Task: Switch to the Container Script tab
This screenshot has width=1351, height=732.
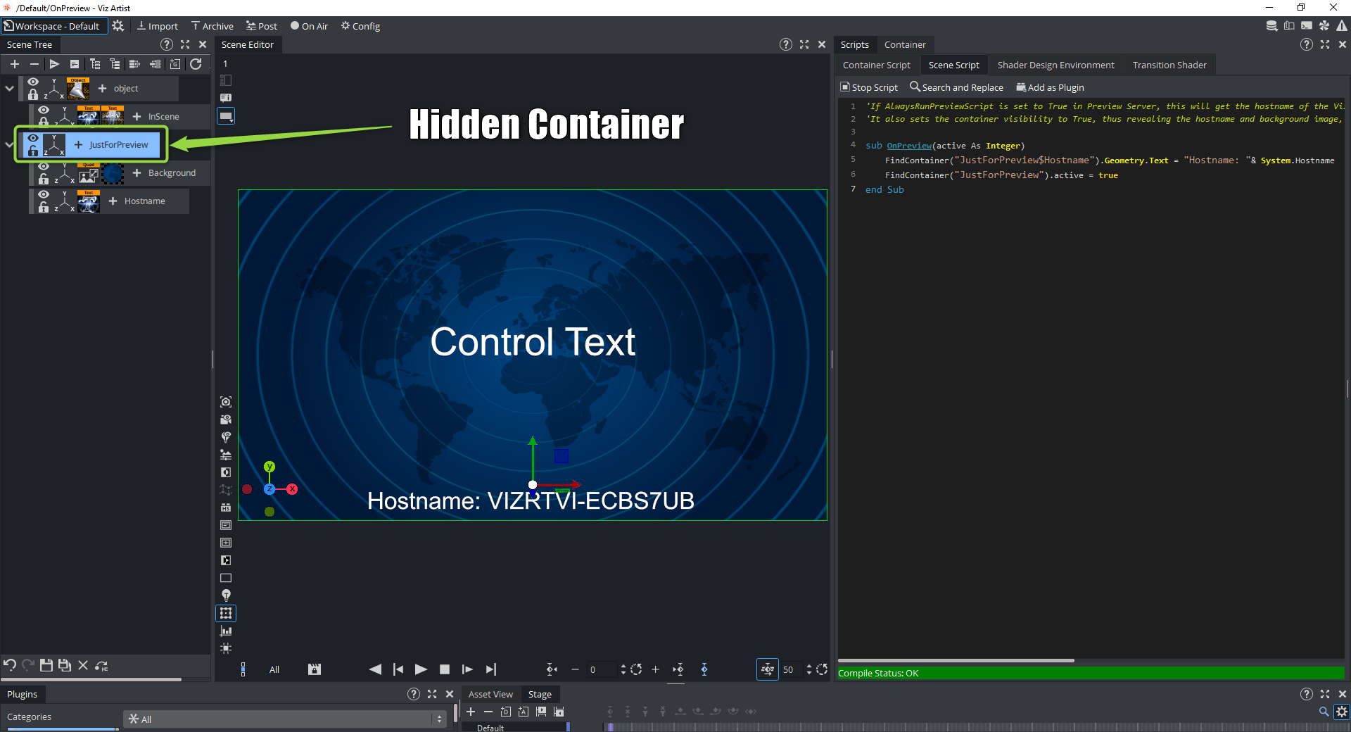Action: 876,65
